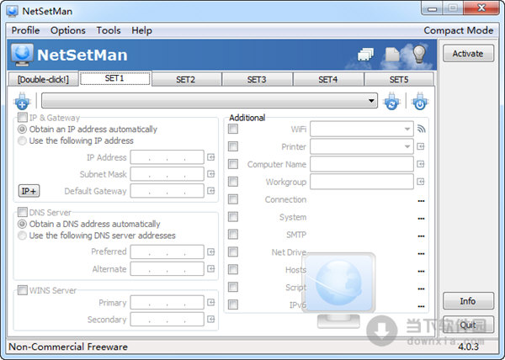
Task: Tick the SMTP checkbox
Action: 233,234
